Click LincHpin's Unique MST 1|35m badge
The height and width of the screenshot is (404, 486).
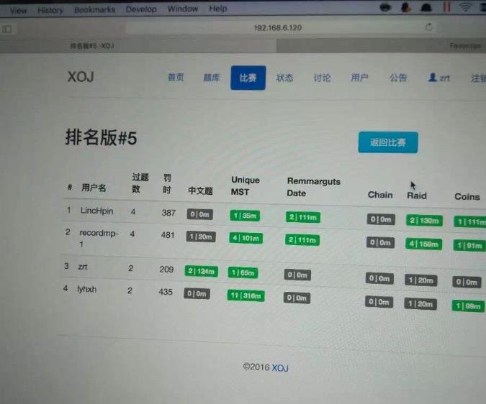[245, 215]
